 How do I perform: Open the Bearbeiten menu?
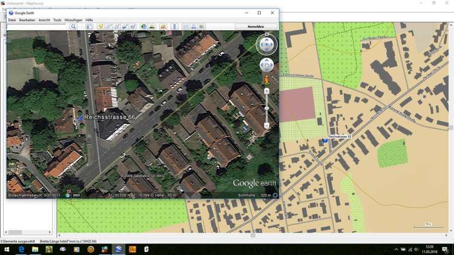(27, 20)
